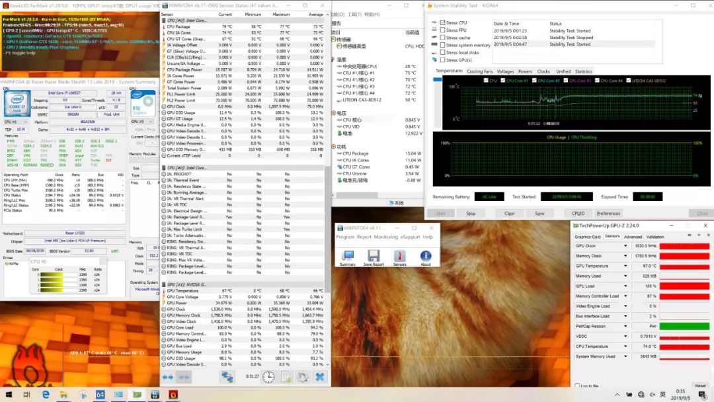Click the sensor settings gear icon
714x402 pixels.
pyautogui.click(x=303, y=377)
